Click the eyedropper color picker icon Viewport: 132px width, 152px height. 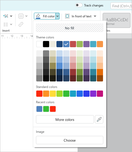99,119
